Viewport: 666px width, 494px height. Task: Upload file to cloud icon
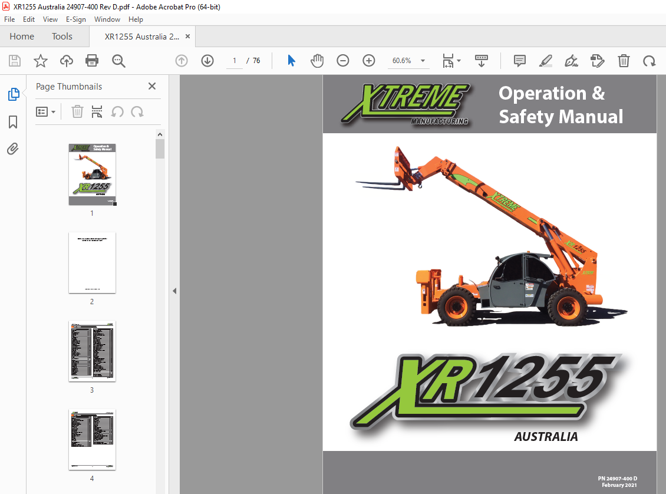(x=66, y=61)
